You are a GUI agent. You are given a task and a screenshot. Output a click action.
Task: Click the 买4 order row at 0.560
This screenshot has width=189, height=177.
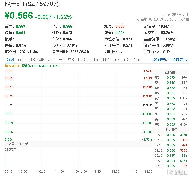[x=171, y=119]
